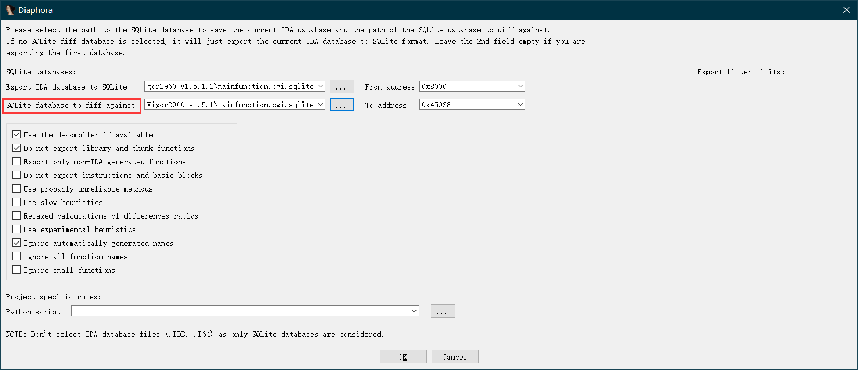858x370 pixels.
Task: Click the Diaphora title bar icon
Action: click(10, 10)
